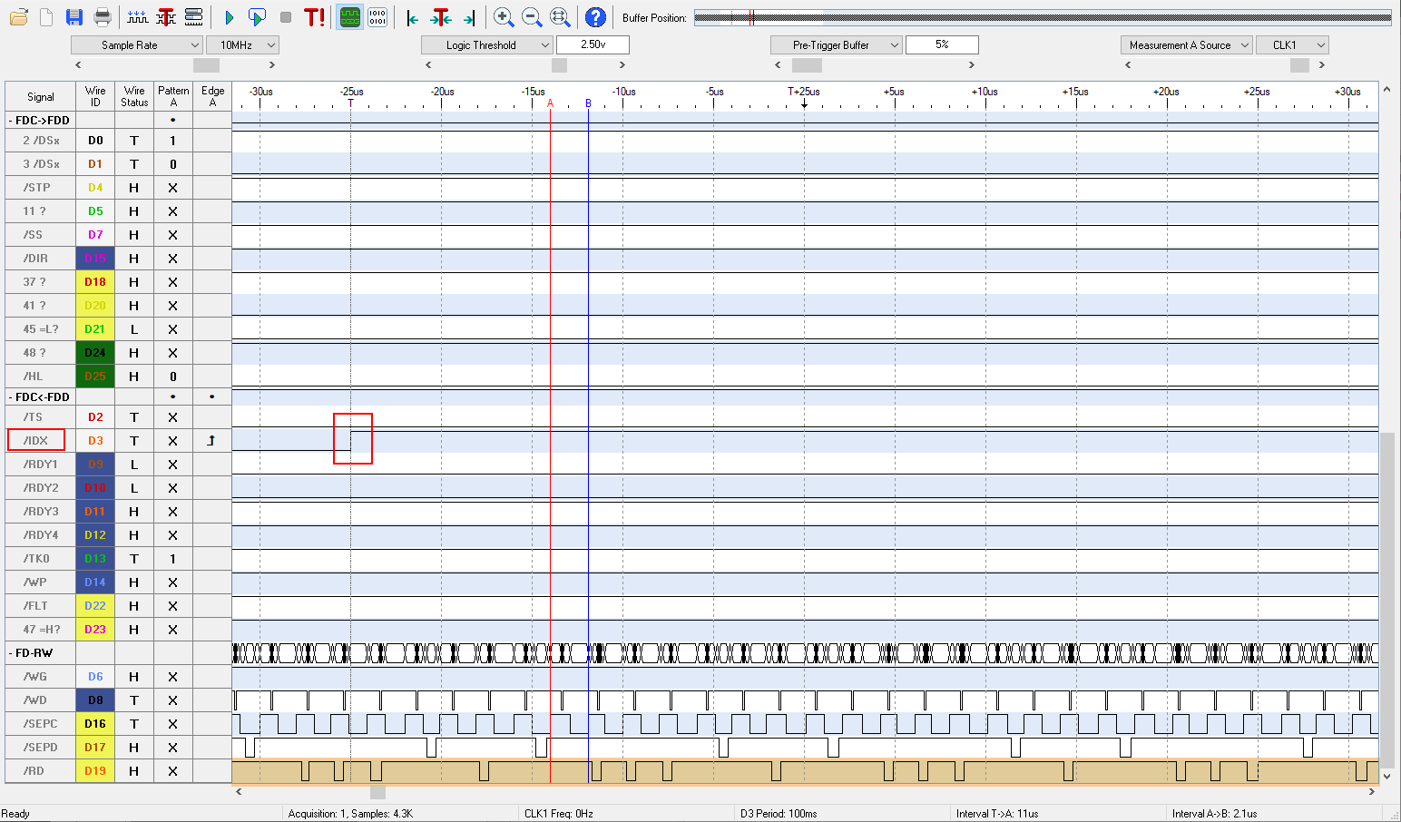Zoom to fit entire capture
The height and width of the screenshot is (822, 1401).
(560, 17)
